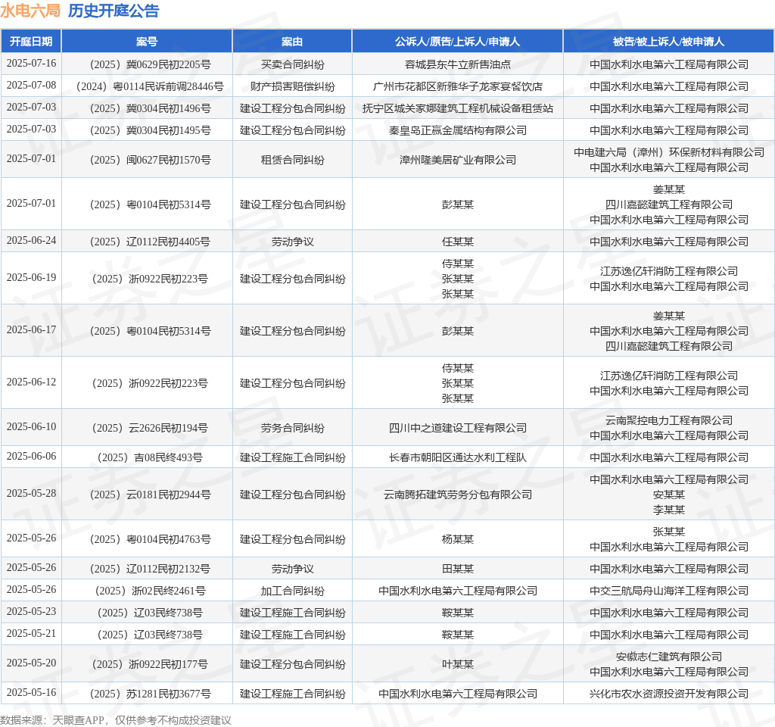Image resolution: width=775 pixels, height=727 pixels.
Task: Click 租赁合同纠纷 cell
Action: point(292,161)
